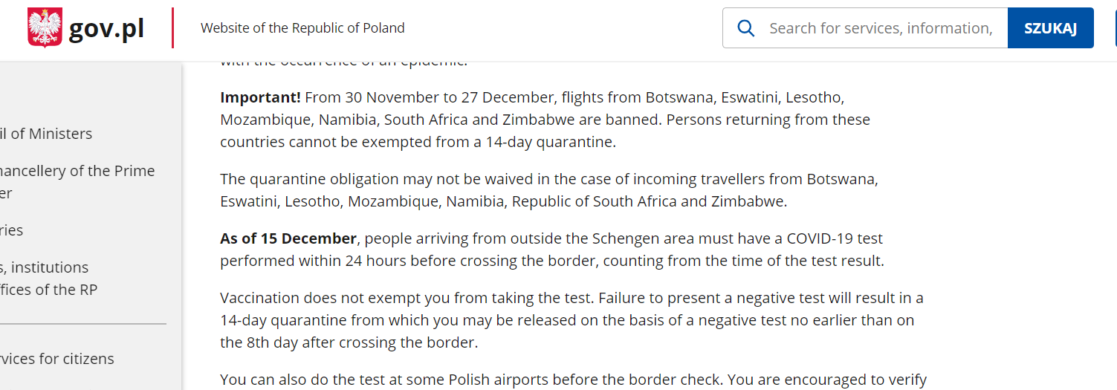Click the search magnifier icon
The width and height of the screenshot is (1117, 390).
point(745,28)
